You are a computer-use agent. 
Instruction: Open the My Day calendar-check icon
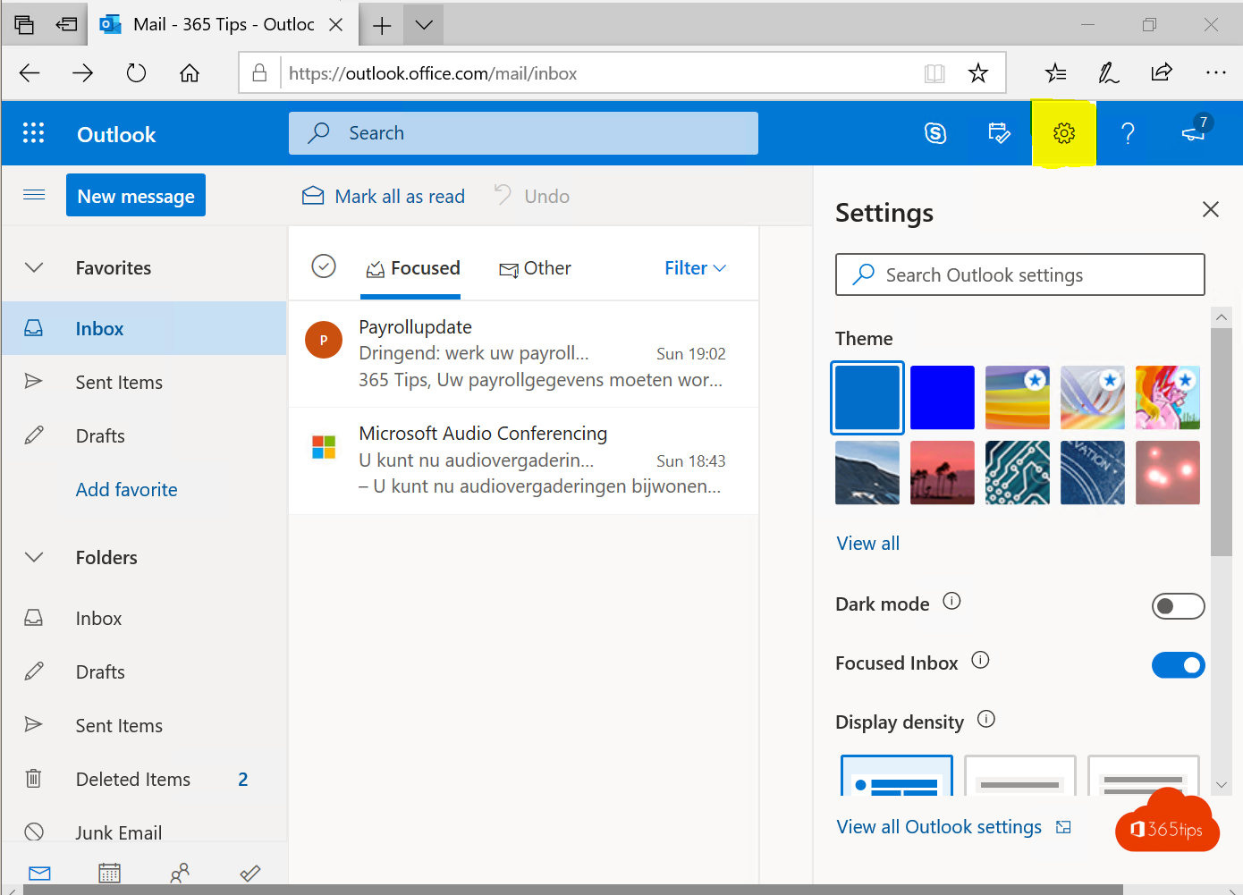pyautogui.click(x=999, y=133)
